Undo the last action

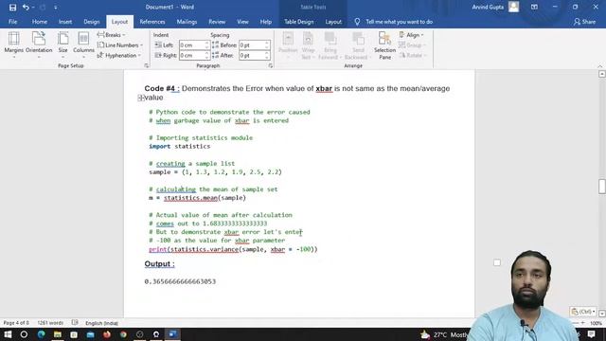26,8
